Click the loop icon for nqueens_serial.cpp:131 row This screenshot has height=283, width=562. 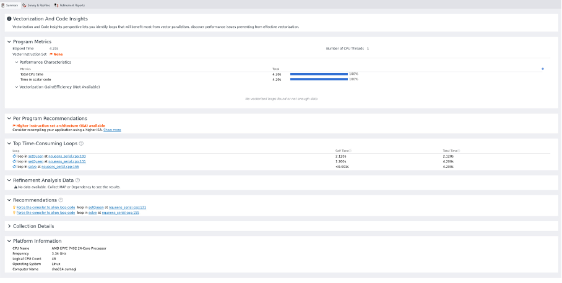pos(14,161)
